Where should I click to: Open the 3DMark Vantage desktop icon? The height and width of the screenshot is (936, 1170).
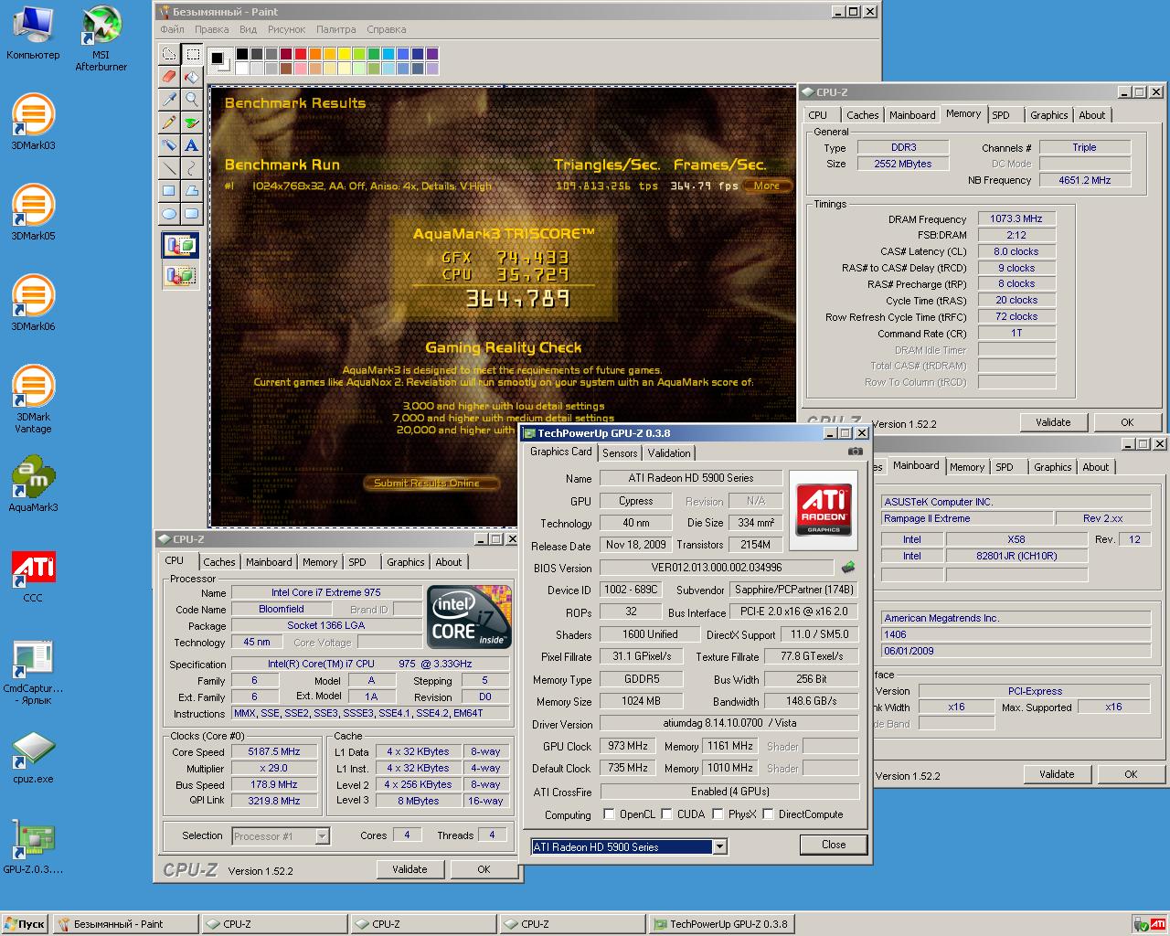tap(33, 399)
